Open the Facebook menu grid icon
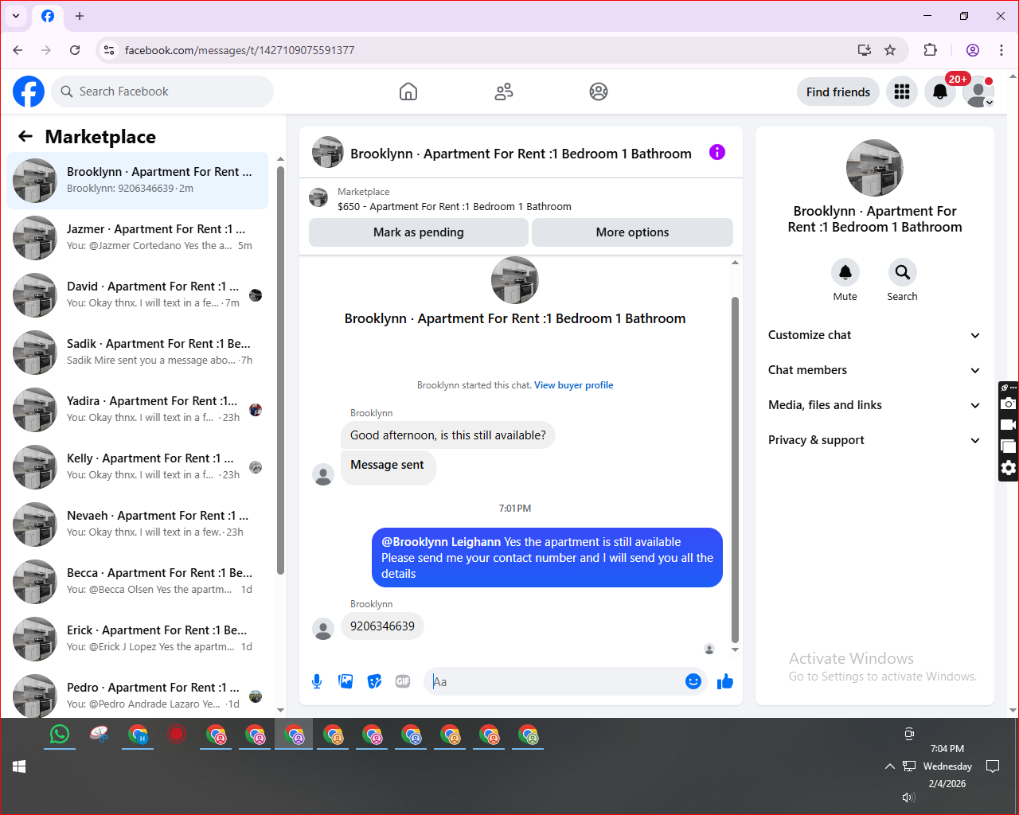The width and height of the screenshot is (1019, 815). pos(902,92)
